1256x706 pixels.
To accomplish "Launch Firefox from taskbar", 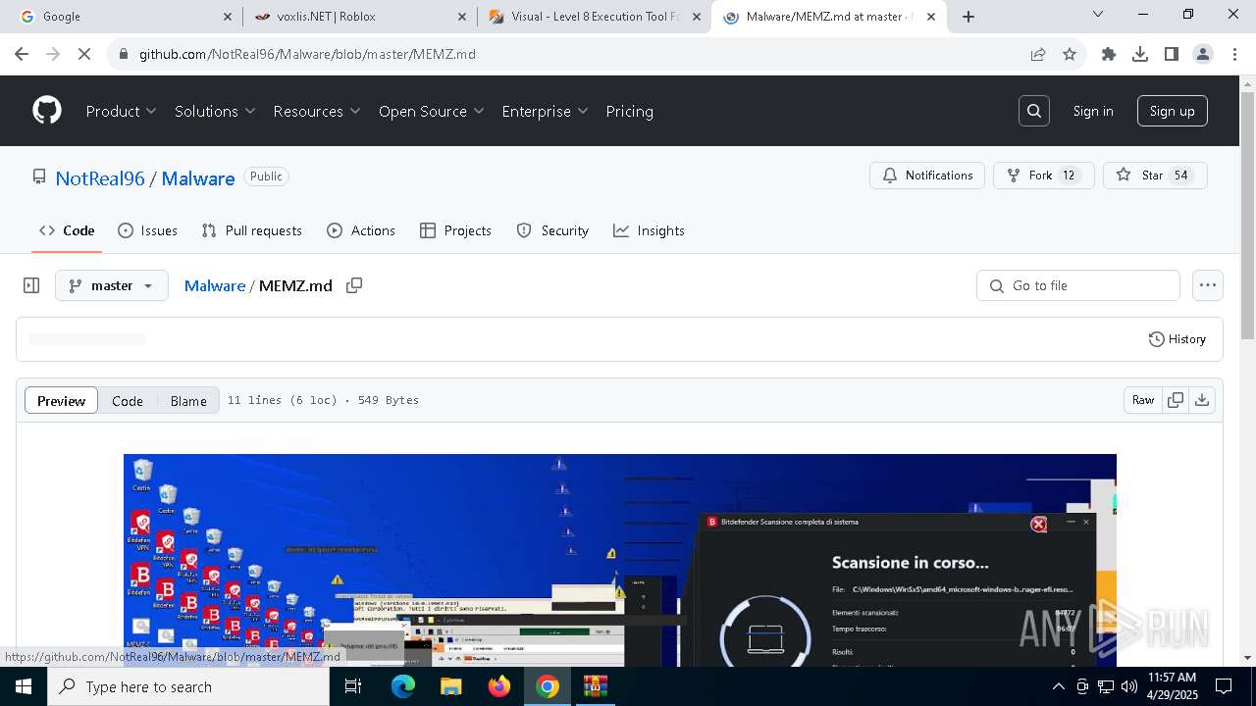I will [498, 686].
